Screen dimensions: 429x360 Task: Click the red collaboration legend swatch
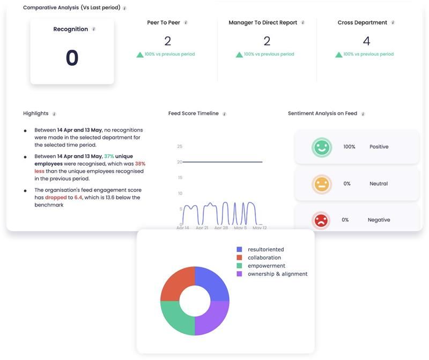point(239,257)
